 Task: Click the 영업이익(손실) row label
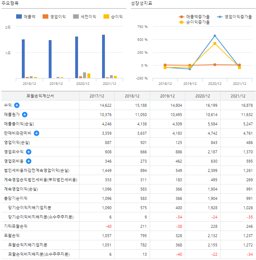click(17, 143)
